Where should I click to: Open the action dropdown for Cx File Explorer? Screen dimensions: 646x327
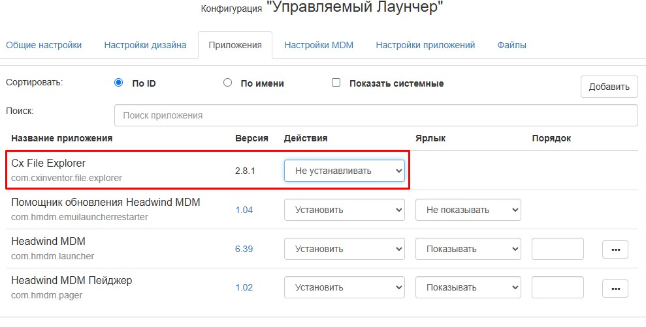(344, 171)
